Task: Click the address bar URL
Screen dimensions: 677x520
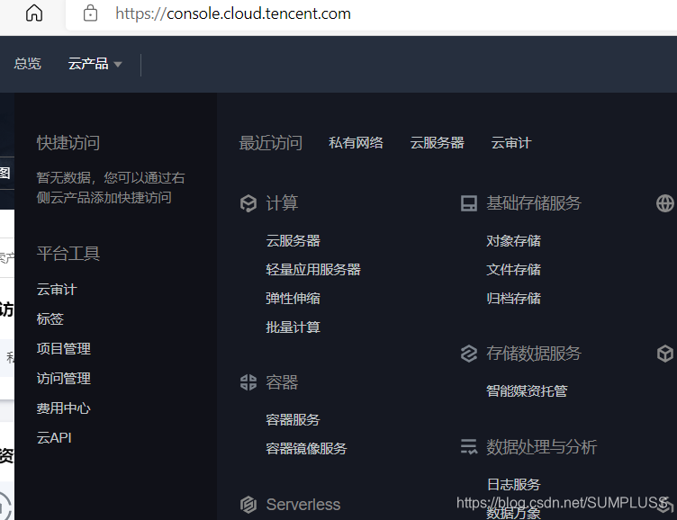Action: (232, 13)
